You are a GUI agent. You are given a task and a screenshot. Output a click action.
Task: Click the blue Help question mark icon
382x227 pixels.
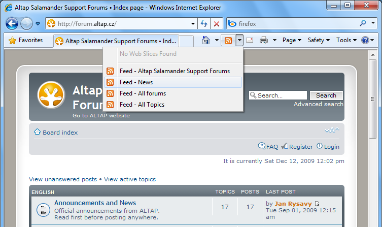[x=365, y=40]
